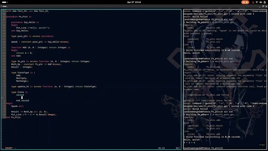
Task: Click the 'vim .' window title
Action: coord(5,6)
